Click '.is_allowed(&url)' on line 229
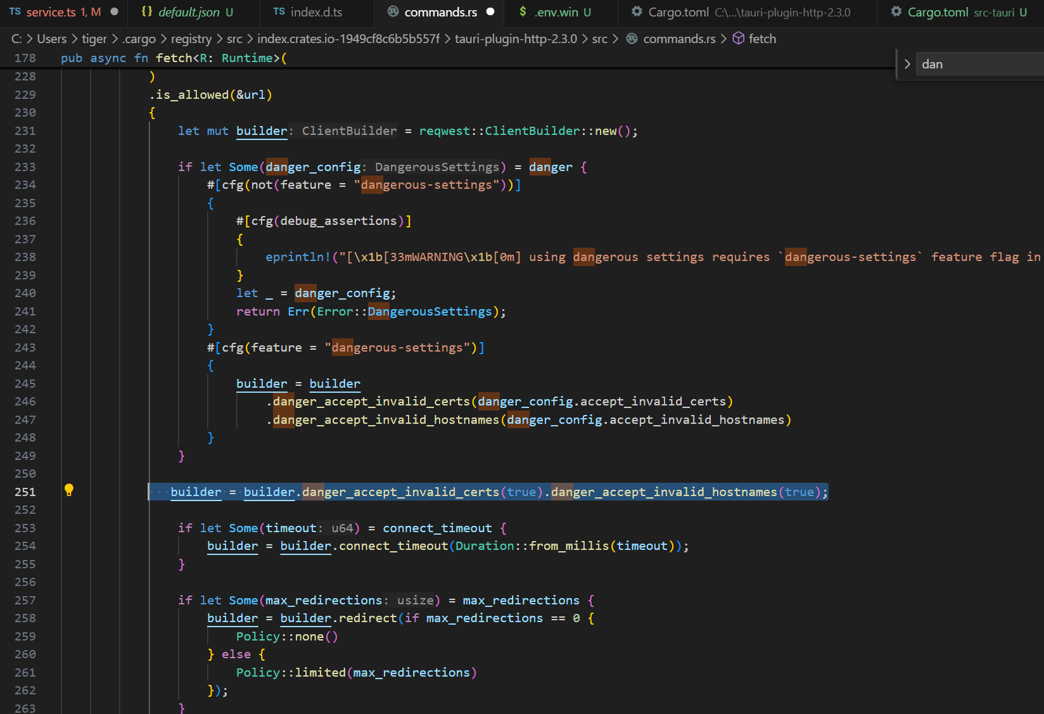 [211, 94]
